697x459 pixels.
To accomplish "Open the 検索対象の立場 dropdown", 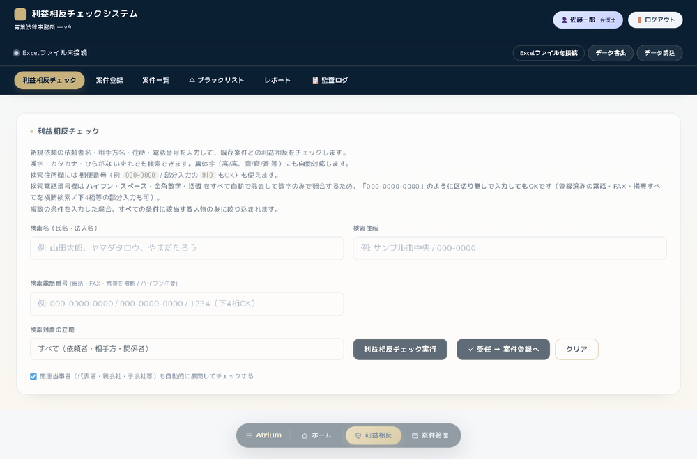I will (187, 349).
